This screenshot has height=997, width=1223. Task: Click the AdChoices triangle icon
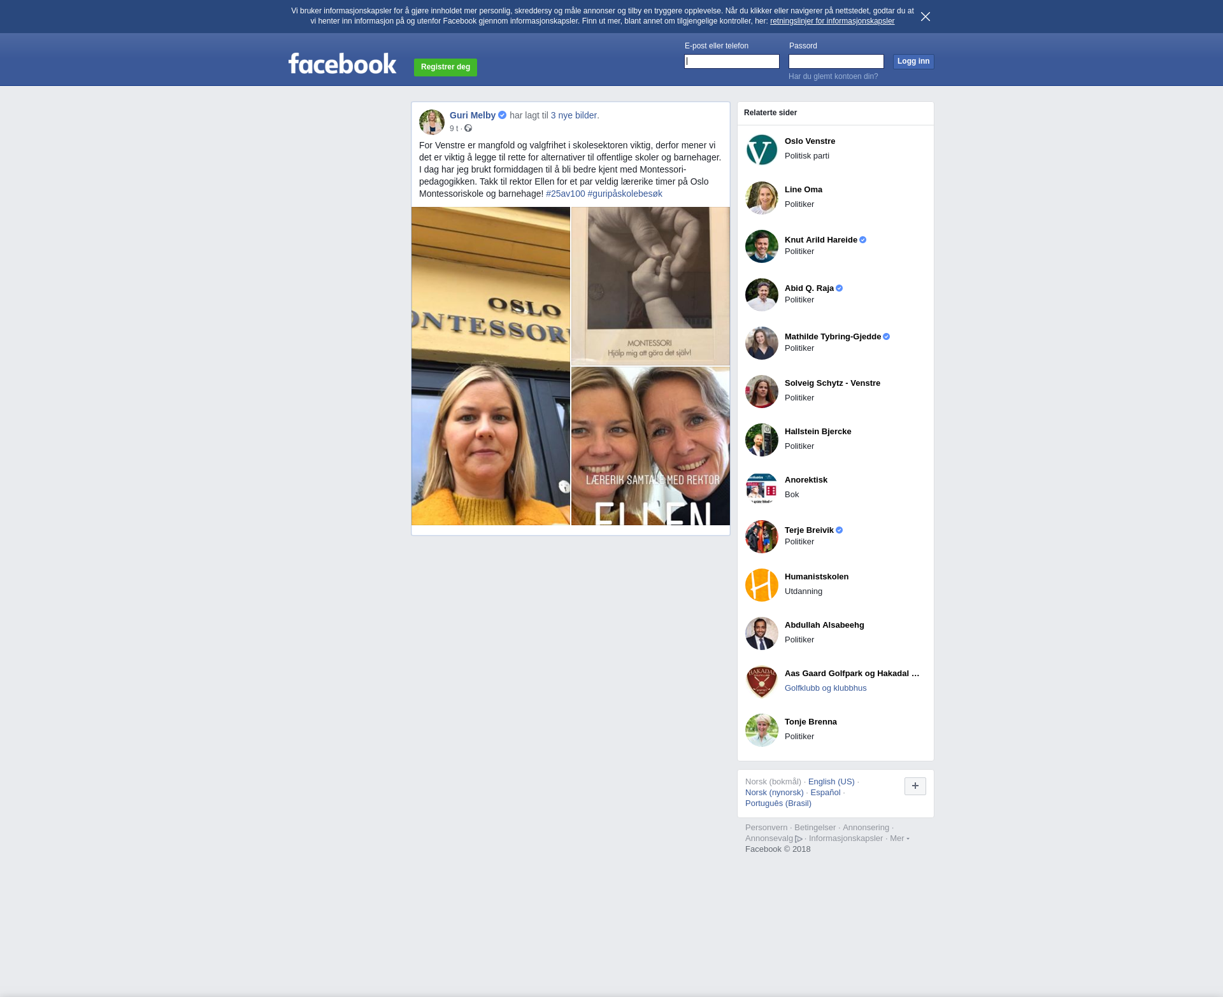[x=799, y=839]
